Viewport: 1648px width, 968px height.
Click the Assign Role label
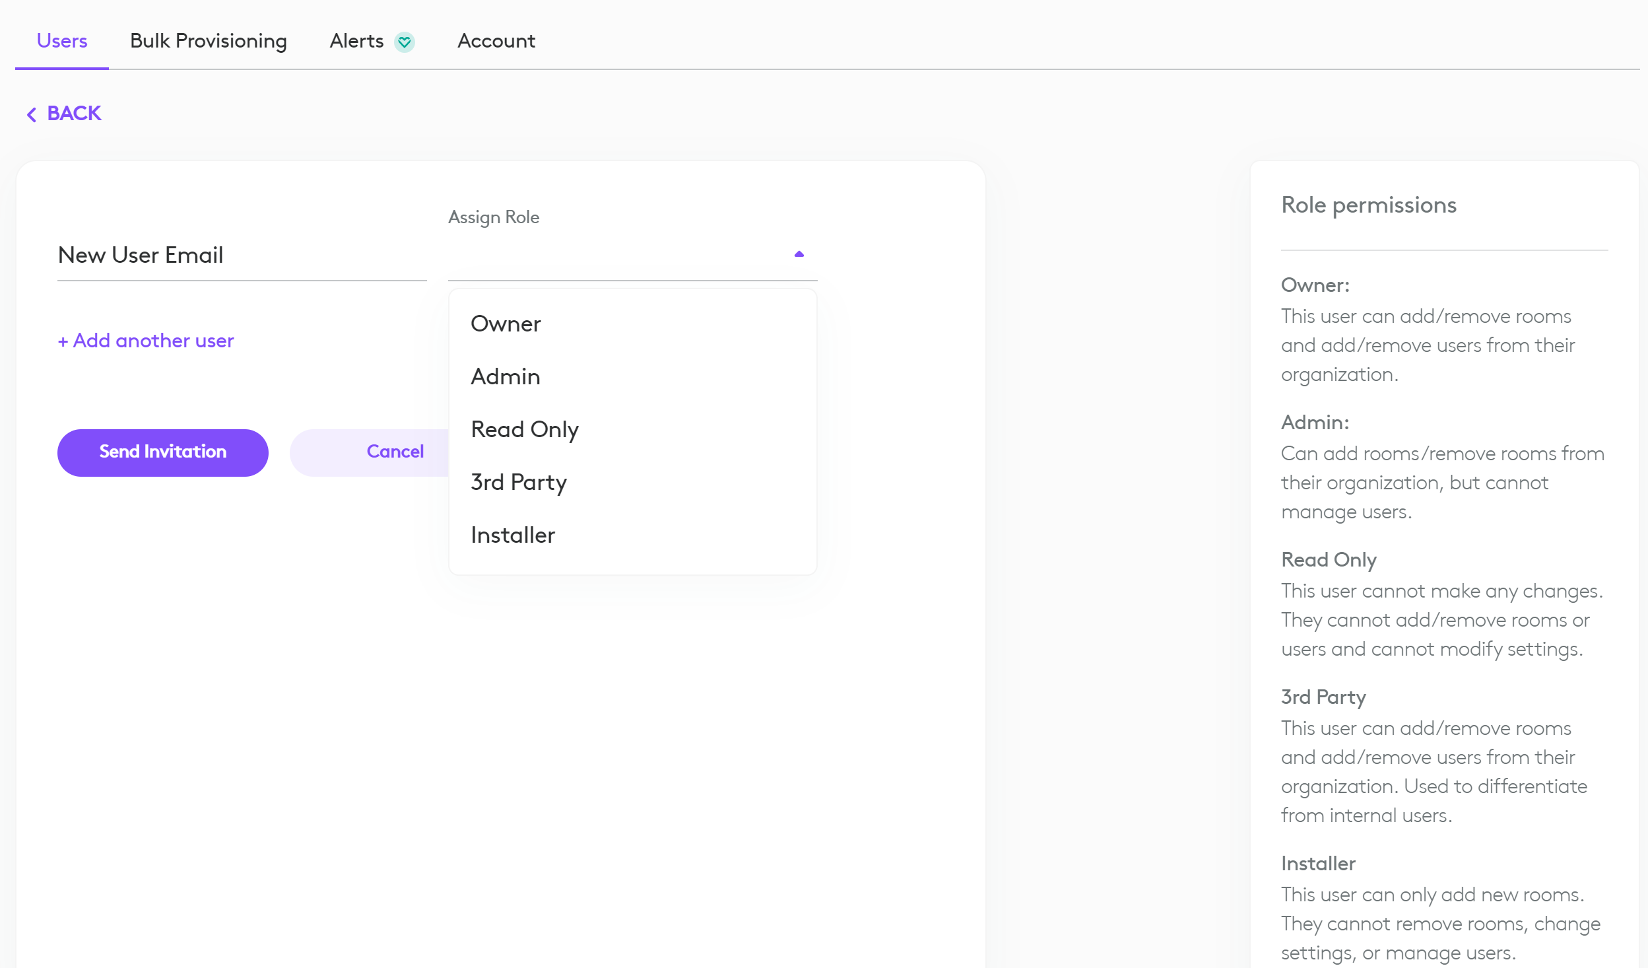[x=494, y=217]
